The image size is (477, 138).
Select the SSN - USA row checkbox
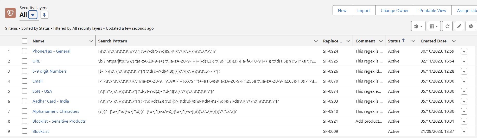[x=25, y=91]
